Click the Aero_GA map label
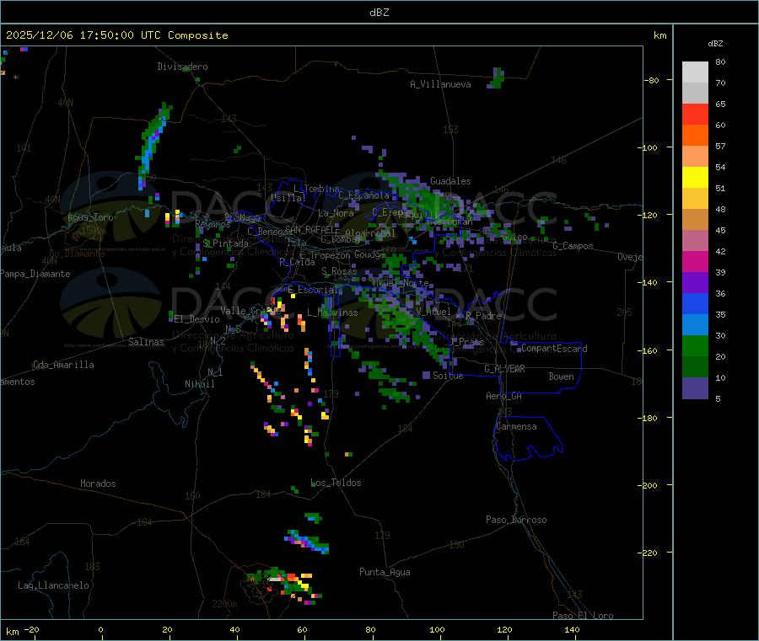 click(503, 396)
